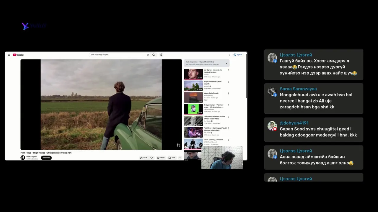The height and width of the screenshot is (212, 378).
Task: Open the 'do you remember? [indie playlist]' thumbnail
Action: [193, 86]
